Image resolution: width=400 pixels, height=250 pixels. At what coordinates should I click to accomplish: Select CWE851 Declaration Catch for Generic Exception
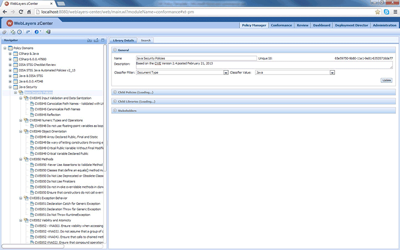click(67, 203)
